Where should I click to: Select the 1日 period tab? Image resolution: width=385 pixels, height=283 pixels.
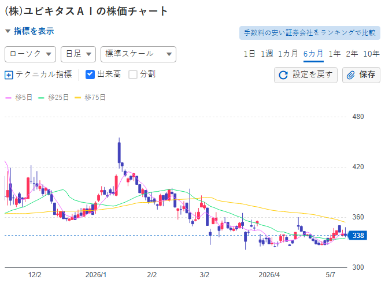pyautogui.click(x=249, y=54)
